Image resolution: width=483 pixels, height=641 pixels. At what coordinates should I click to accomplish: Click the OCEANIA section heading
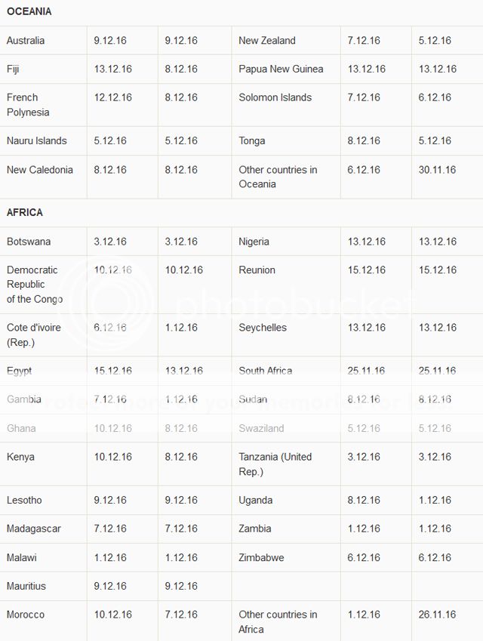point(29,11)
